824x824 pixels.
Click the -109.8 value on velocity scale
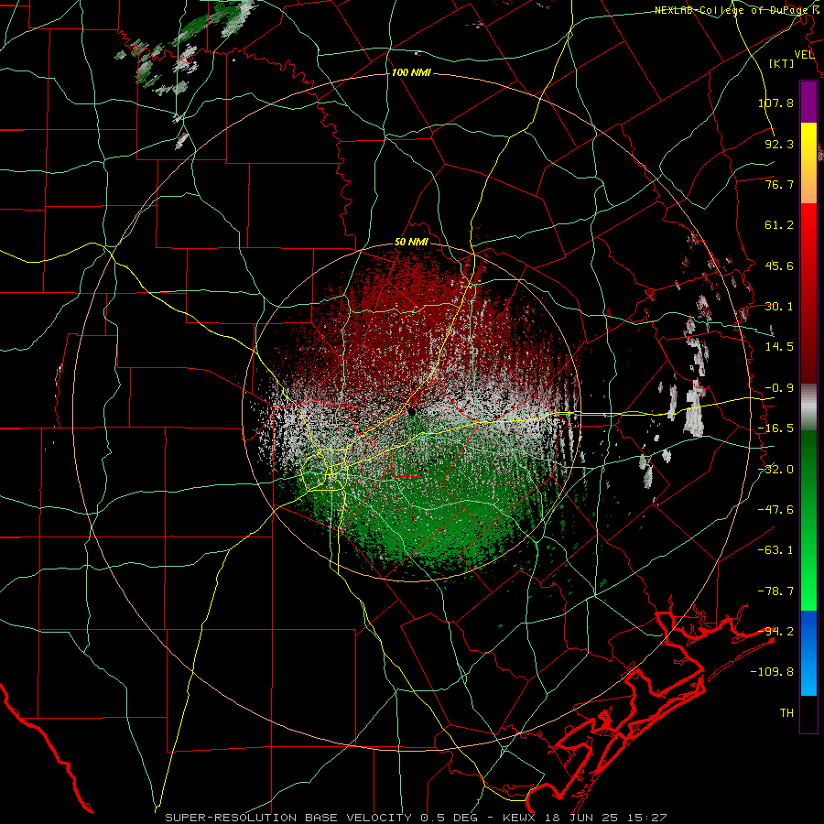pos(772,672)
